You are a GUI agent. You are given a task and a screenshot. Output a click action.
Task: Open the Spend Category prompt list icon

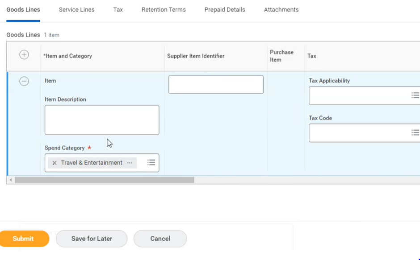pos(151,163)
